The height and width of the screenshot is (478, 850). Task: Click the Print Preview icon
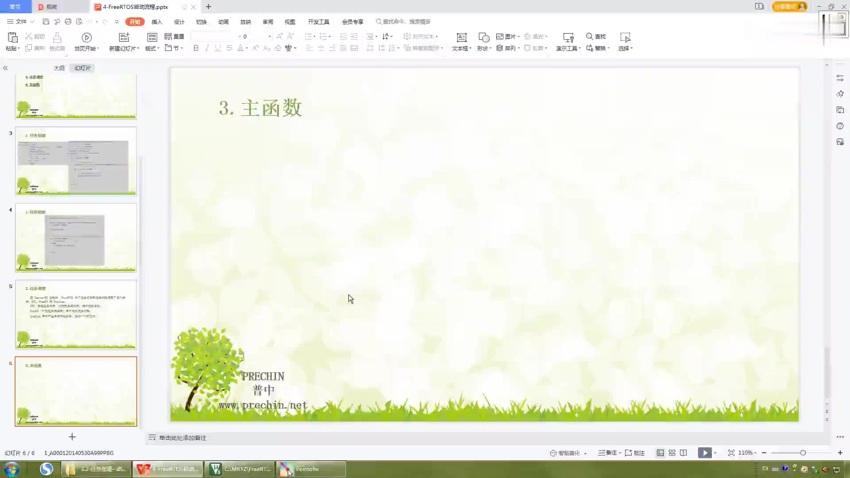point(79,21)
